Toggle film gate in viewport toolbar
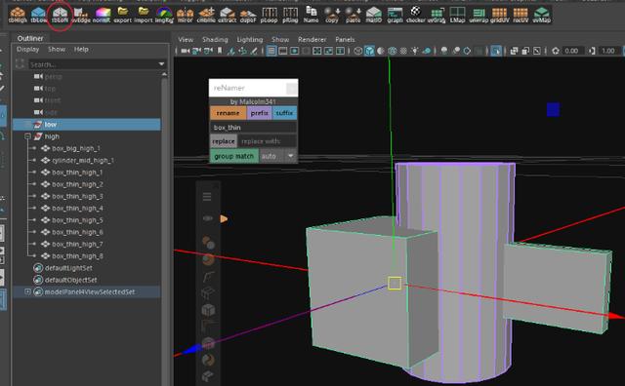Screen dimensions: 625x386 pyautogui.click(x=283, y=51)
